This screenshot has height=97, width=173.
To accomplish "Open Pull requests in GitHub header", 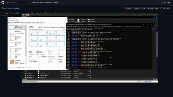I will pyautogui.click(x=35, y=3).
